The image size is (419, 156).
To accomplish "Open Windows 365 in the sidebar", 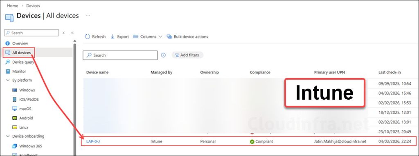I will point(30,146).
